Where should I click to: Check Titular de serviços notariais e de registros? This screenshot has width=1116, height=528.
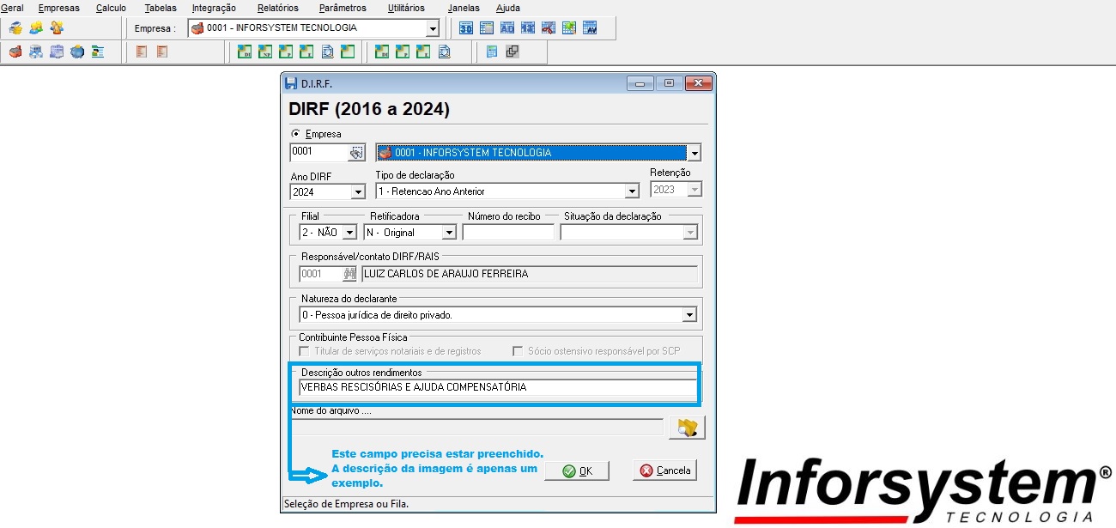tap(303, 351)
